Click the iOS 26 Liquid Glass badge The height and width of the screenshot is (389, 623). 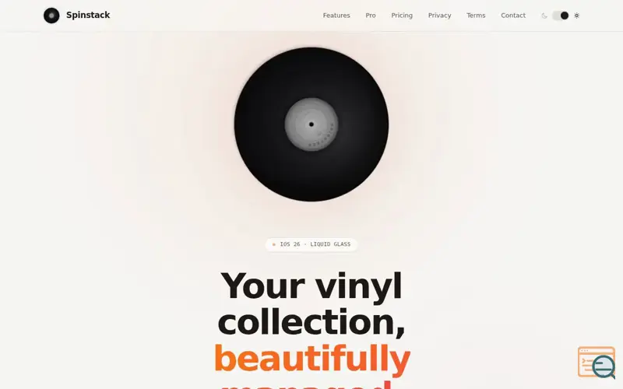311,244
